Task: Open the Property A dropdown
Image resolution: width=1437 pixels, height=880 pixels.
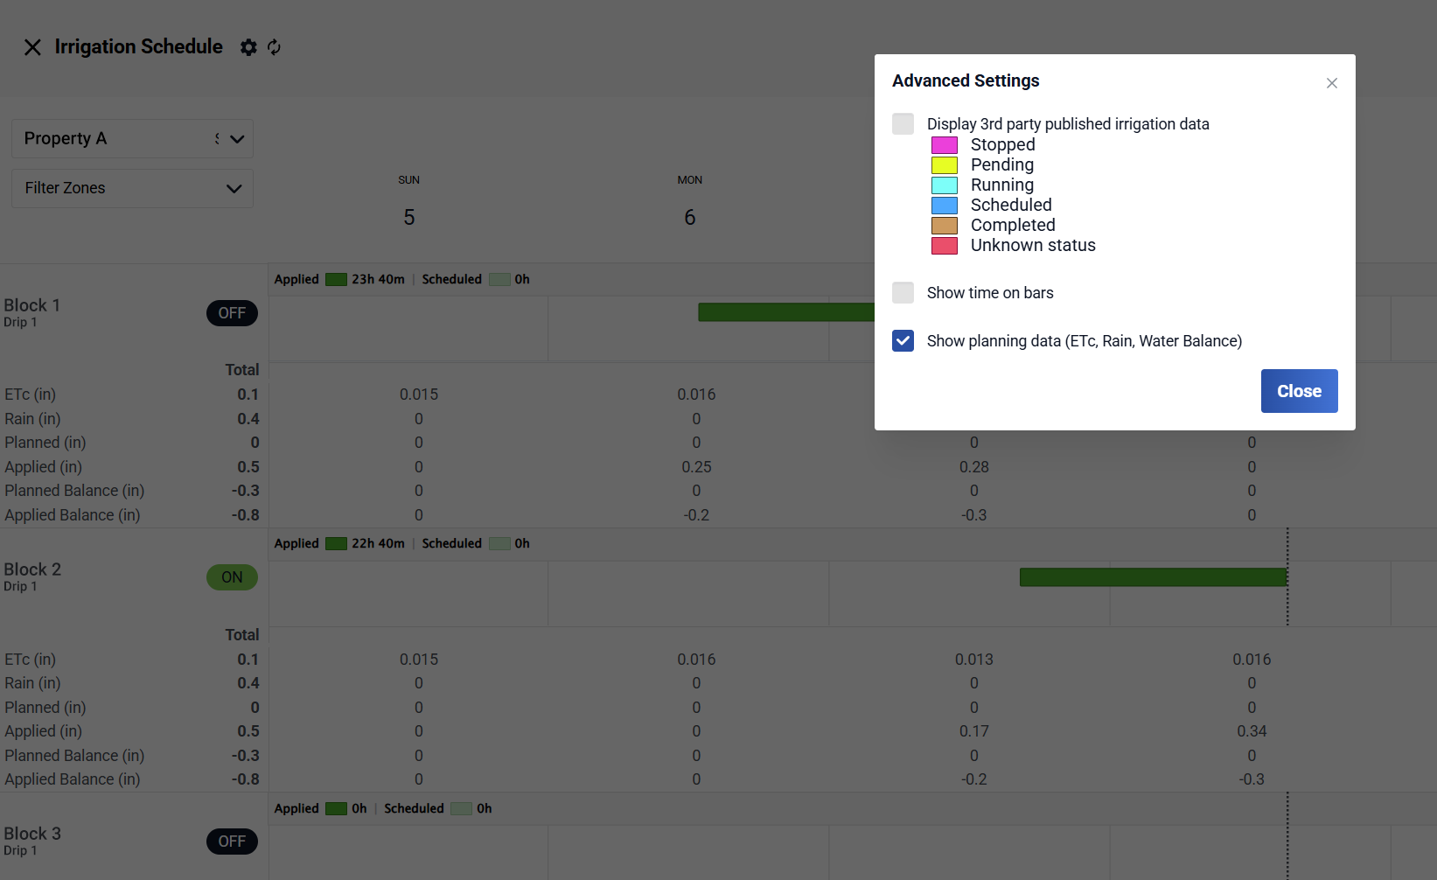Action: coord(133,139)
